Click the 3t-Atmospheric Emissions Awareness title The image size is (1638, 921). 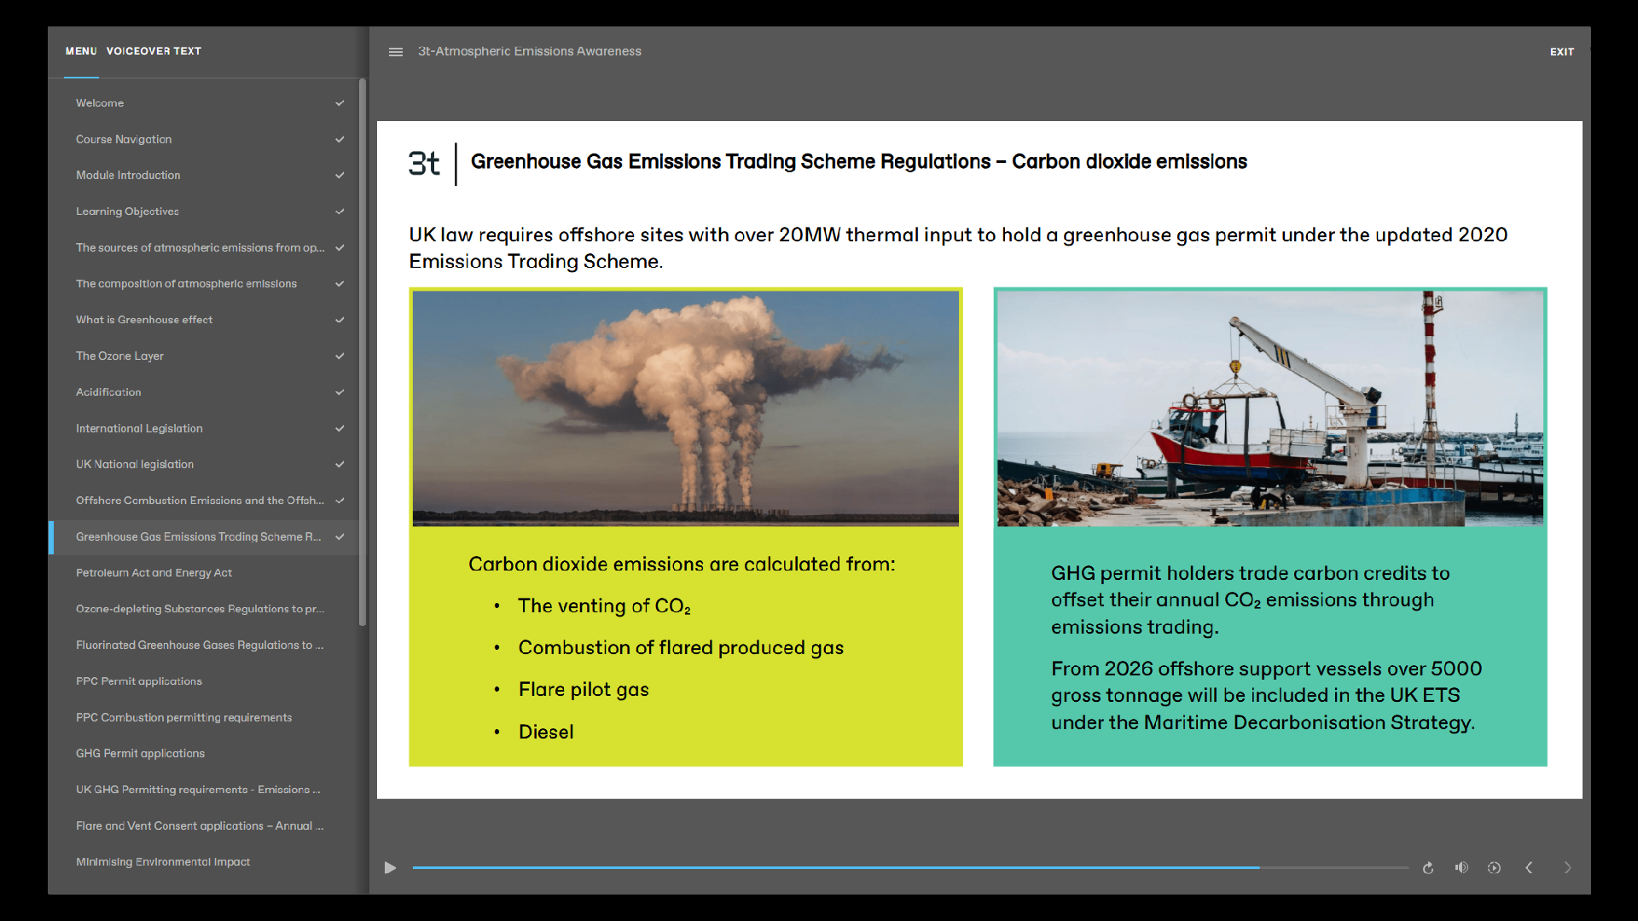(530, 52)
